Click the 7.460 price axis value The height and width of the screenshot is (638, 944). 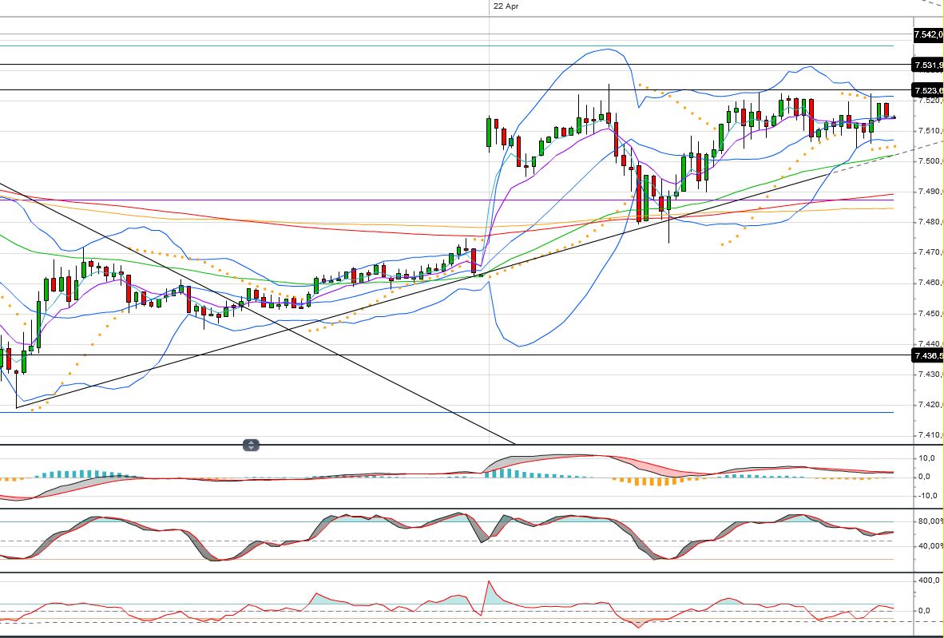point(930,283)
